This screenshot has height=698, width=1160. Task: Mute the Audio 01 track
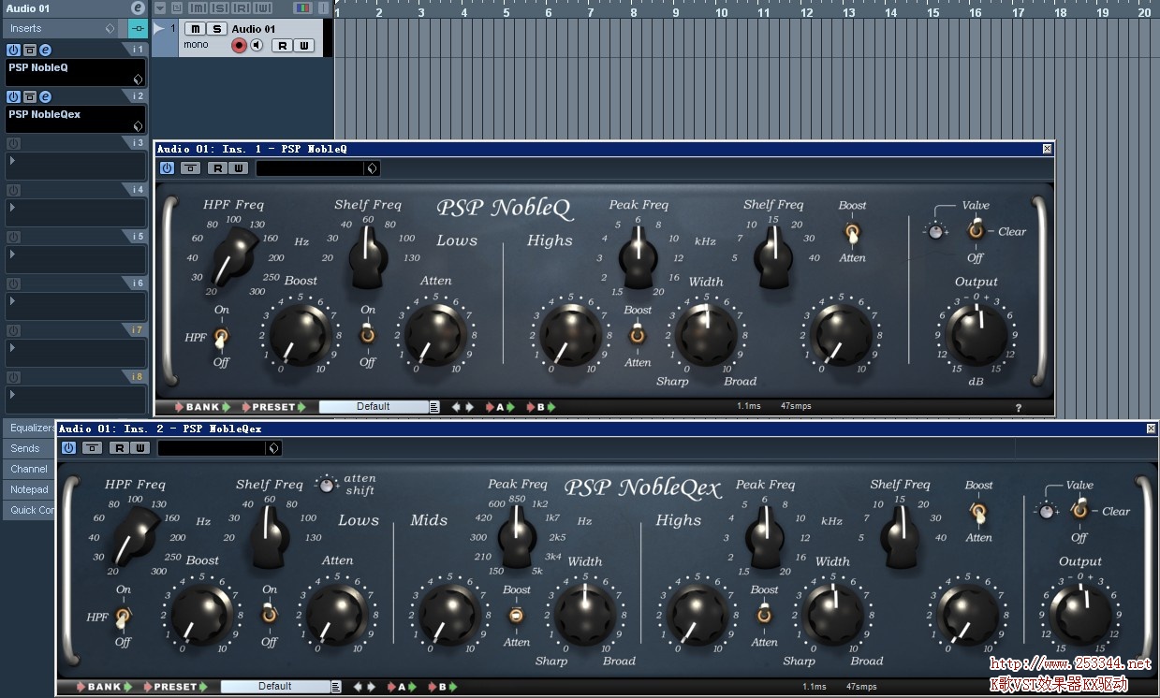pos(195,29)
